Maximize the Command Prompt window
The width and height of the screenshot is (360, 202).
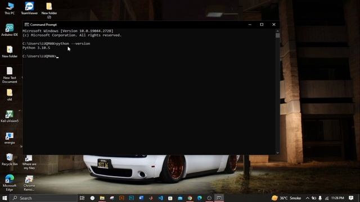[x=262, y=25]
